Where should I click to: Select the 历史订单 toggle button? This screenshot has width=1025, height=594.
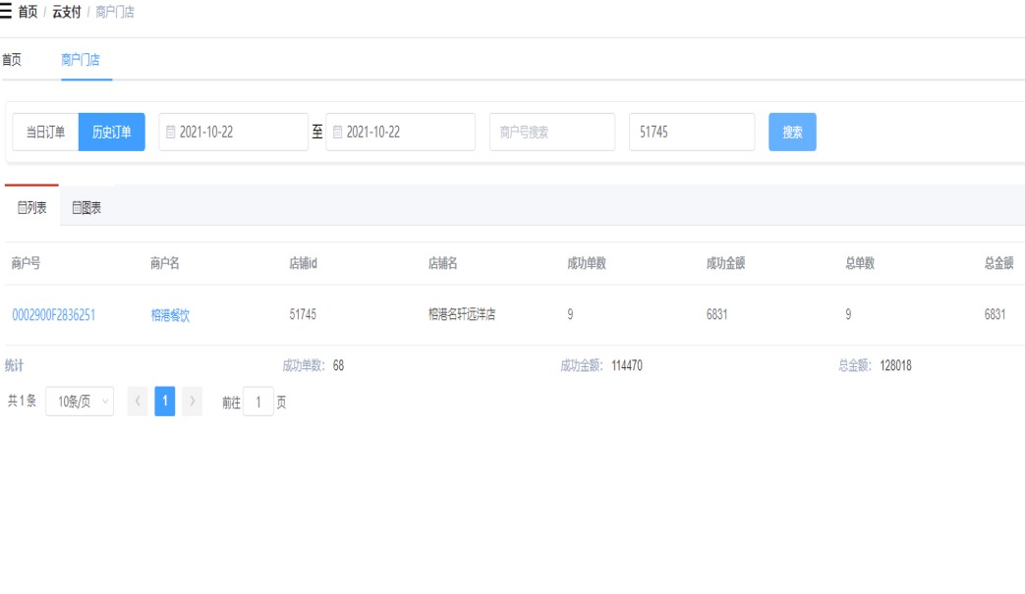pyautogui.click(x=111, y=133)
